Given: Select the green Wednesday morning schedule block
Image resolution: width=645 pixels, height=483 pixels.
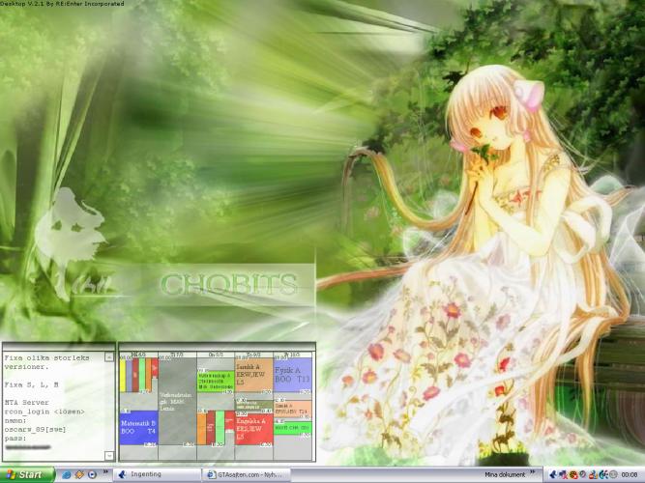Looking at the screenshot, I should pyautogui.click(x=216, y=381).
